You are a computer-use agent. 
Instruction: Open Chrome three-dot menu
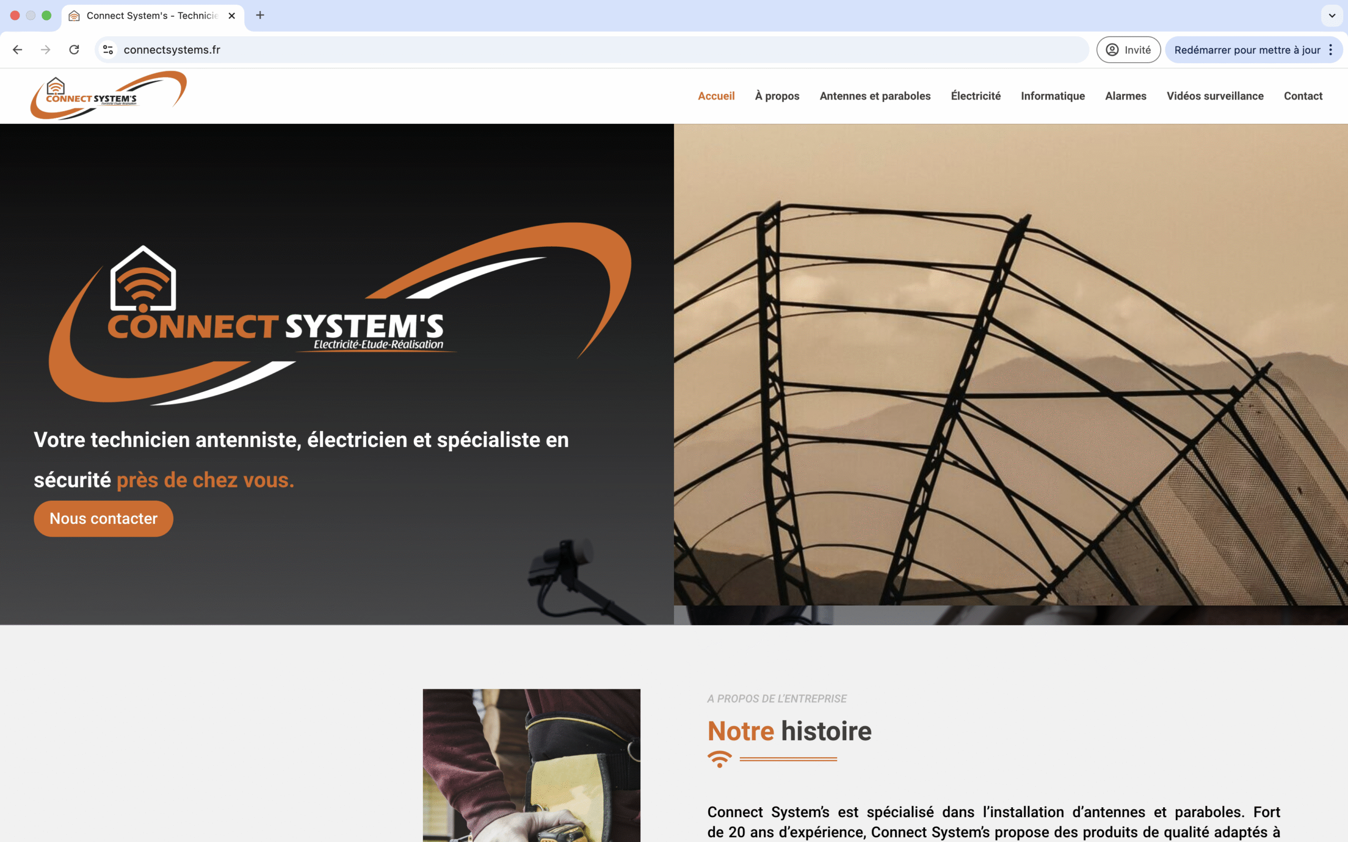tap(1331, 49)
